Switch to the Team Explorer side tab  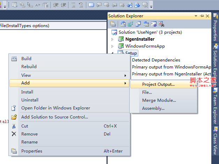click(x=215, y=109)
